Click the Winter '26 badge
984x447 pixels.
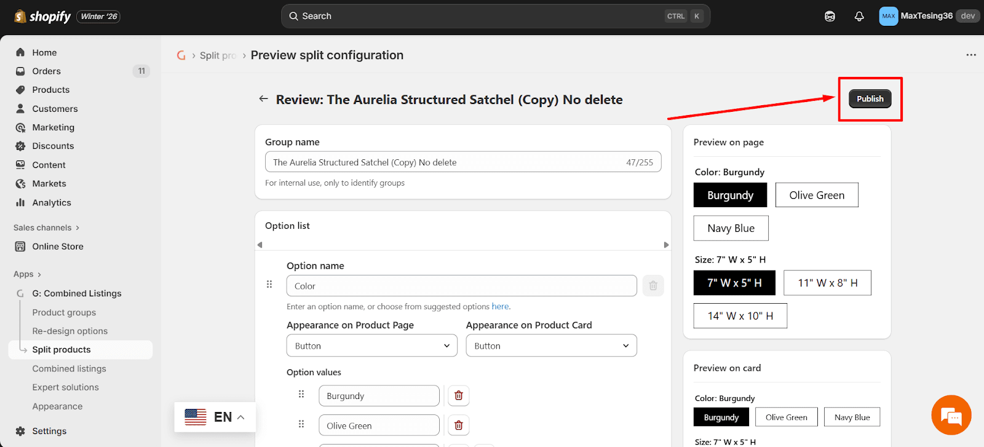click(99, 17)
